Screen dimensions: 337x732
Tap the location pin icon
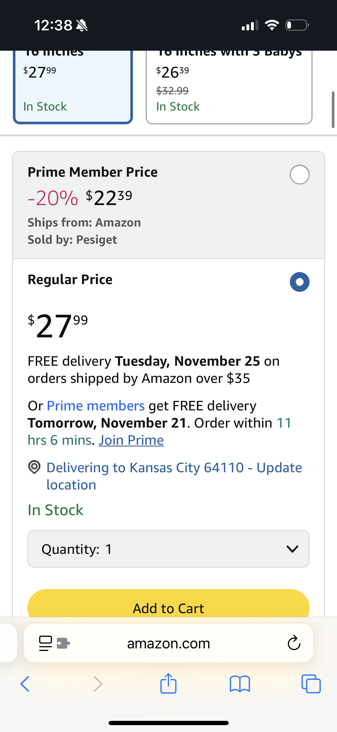tap(34, 467)
